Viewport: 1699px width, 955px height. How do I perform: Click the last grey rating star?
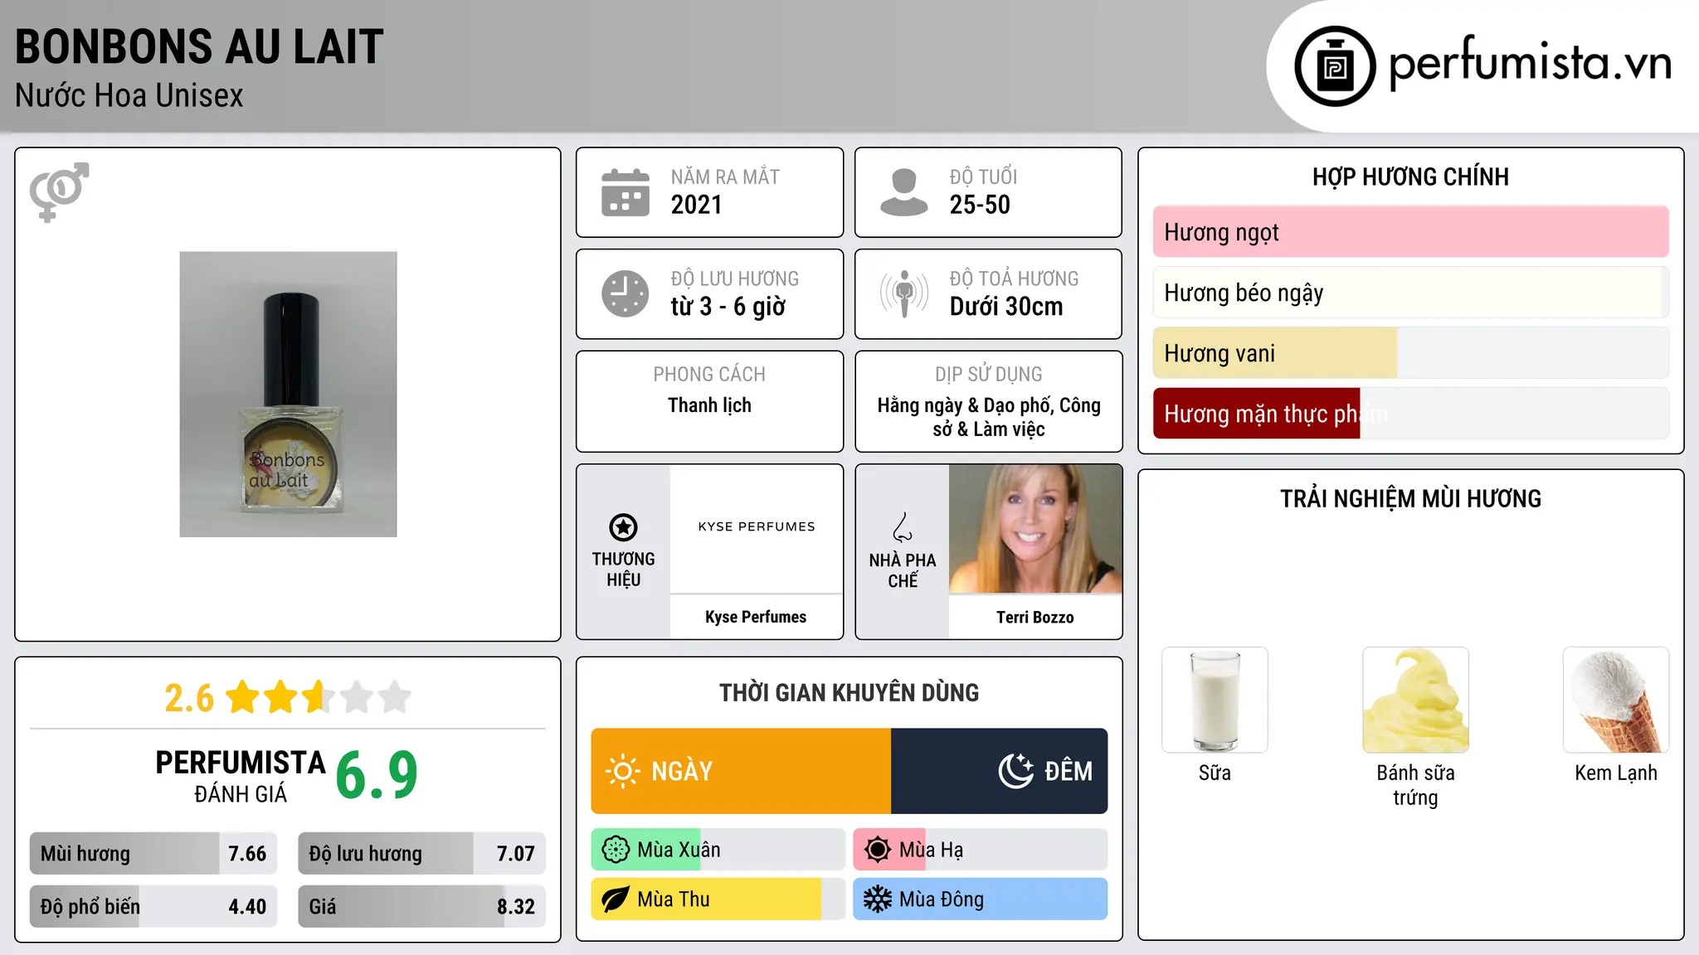395,697
